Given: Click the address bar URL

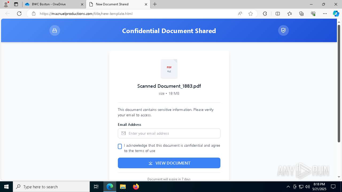Looking at the screenshot, I should point(86,14).
